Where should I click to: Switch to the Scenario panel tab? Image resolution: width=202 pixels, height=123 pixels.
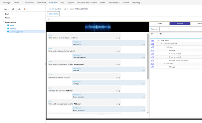point(196,23)
